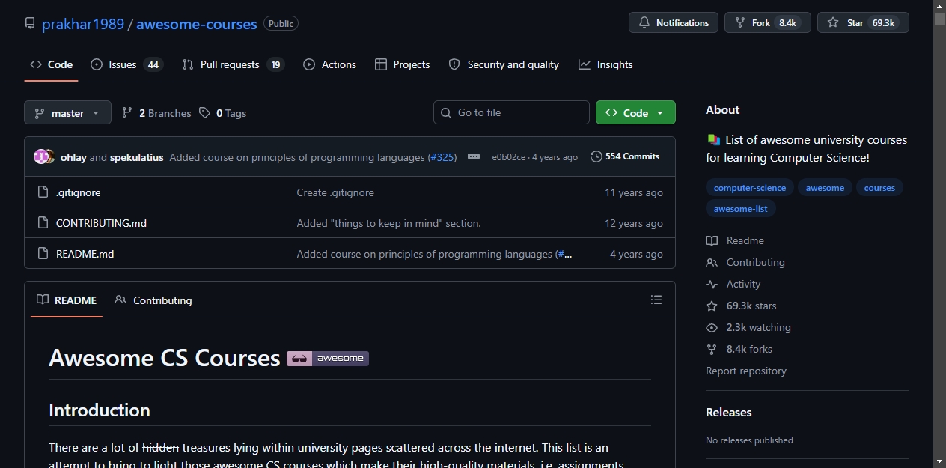Open the courses topic tag
This screenshot has width=946, height=468.
[x=879, y=188]
